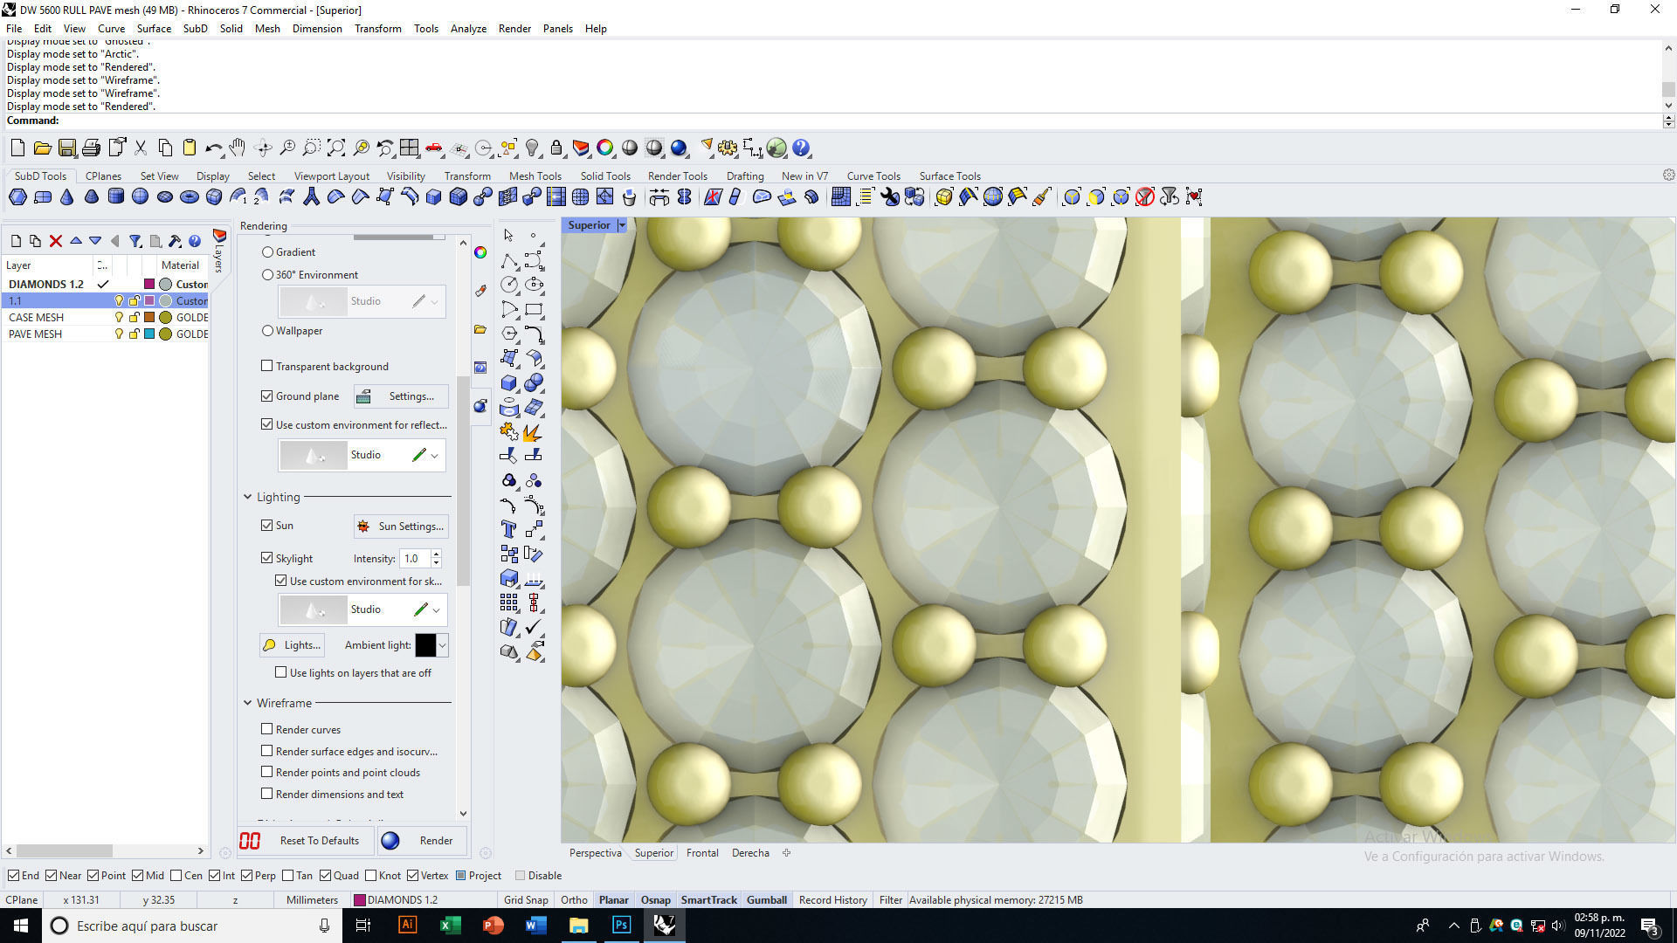This screenshot has width=1677, height=943.
Task: Open Superior viewport title dropdown arrow
Action: click(x=622, y=225)
